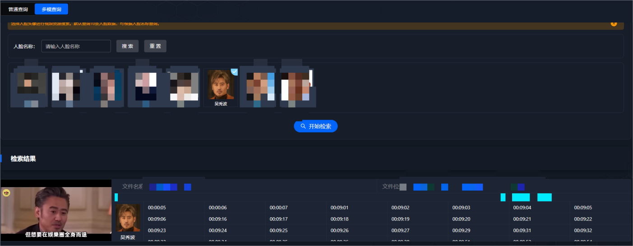
Task: Jump to timestamp 00:09:16
Action: (x=218, y=219)
